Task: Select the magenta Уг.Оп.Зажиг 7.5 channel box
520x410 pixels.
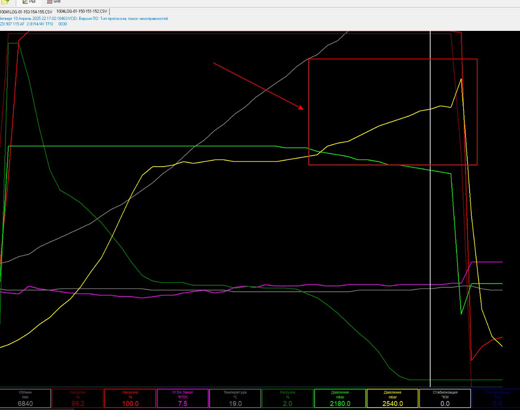Action: click(x=183, y=398)
